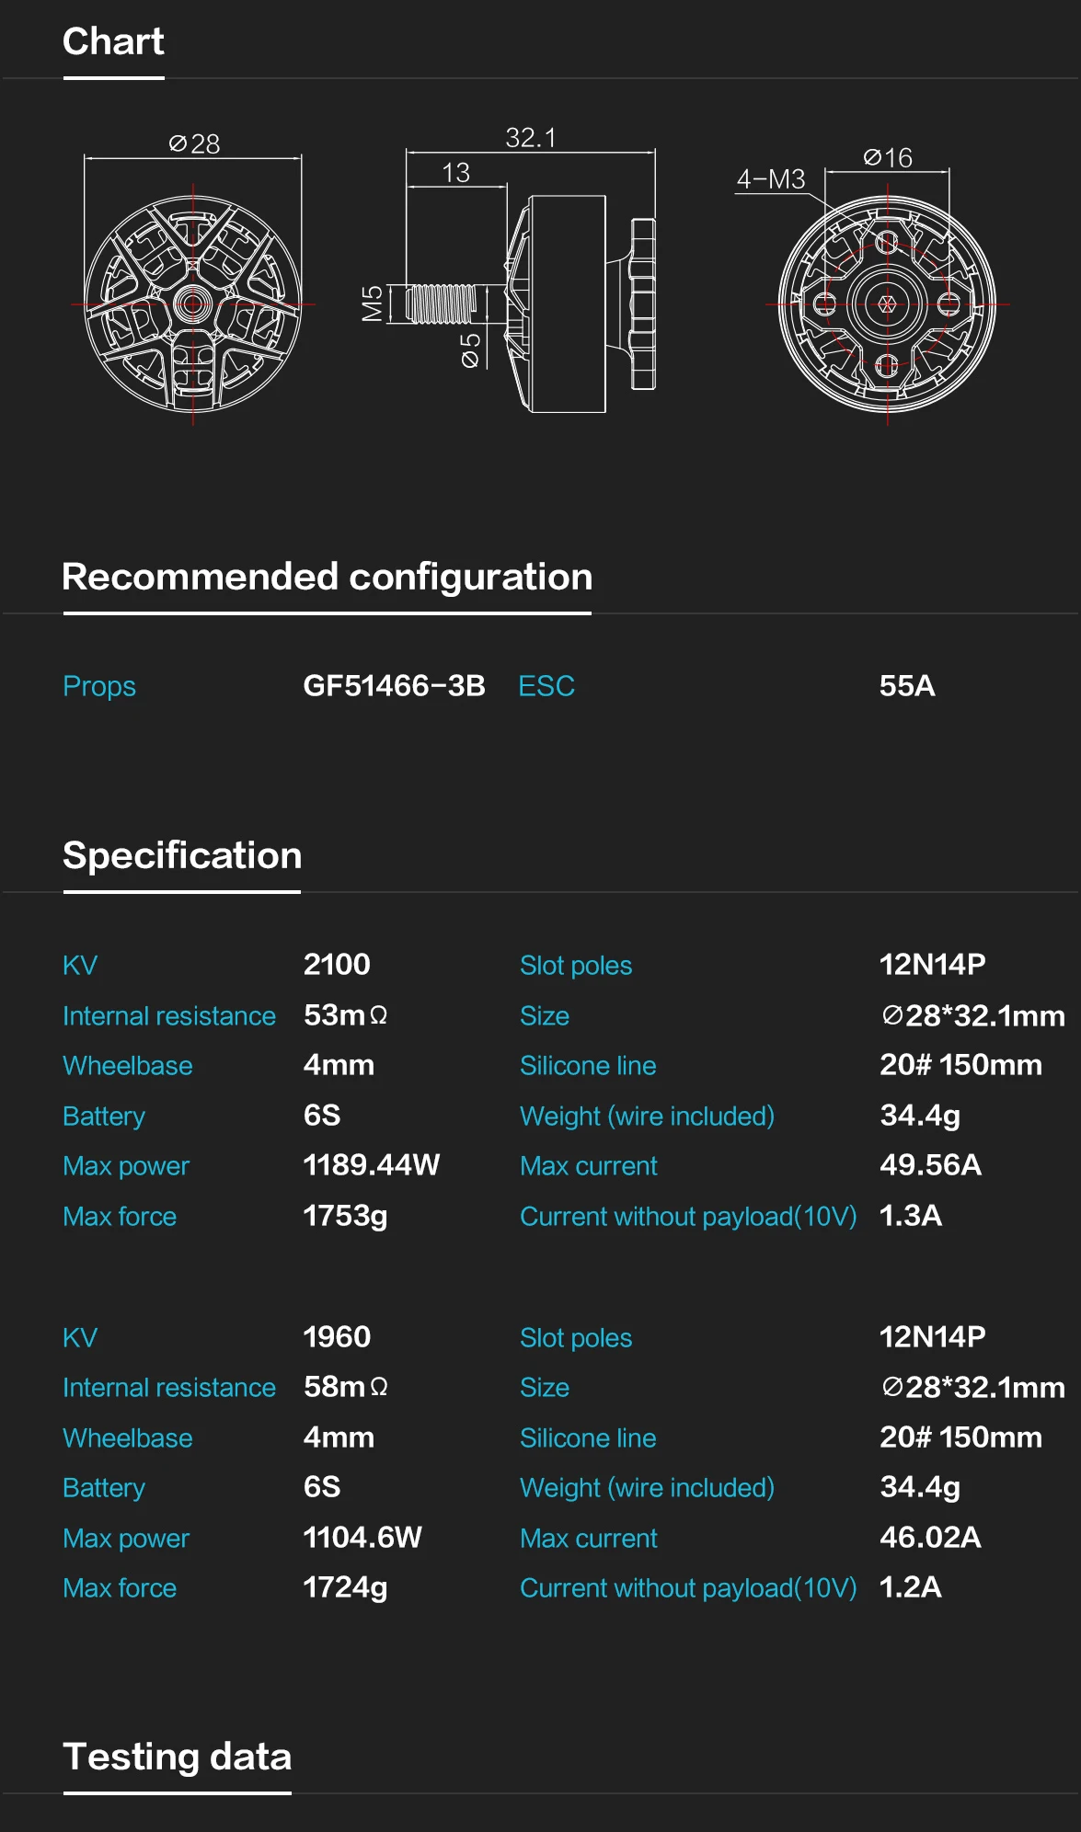Click the Props label
Image resolution: width=1081 pixels, height=1832 pixels.
(99, 687)
